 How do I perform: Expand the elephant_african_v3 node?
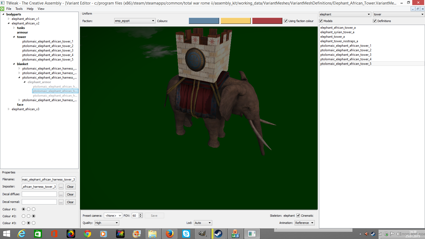pyautogui.click(x=8, y=109)
